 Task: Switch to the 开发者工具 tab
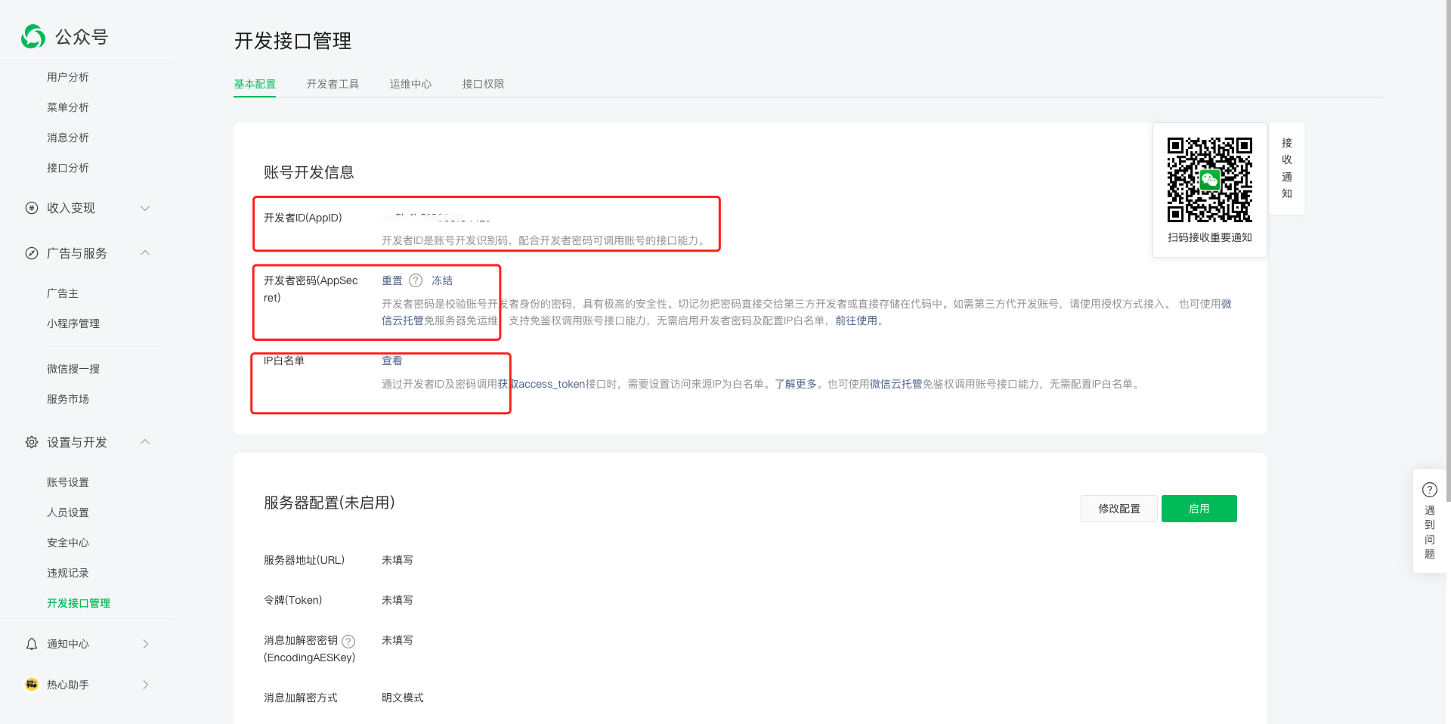[332, 84]
